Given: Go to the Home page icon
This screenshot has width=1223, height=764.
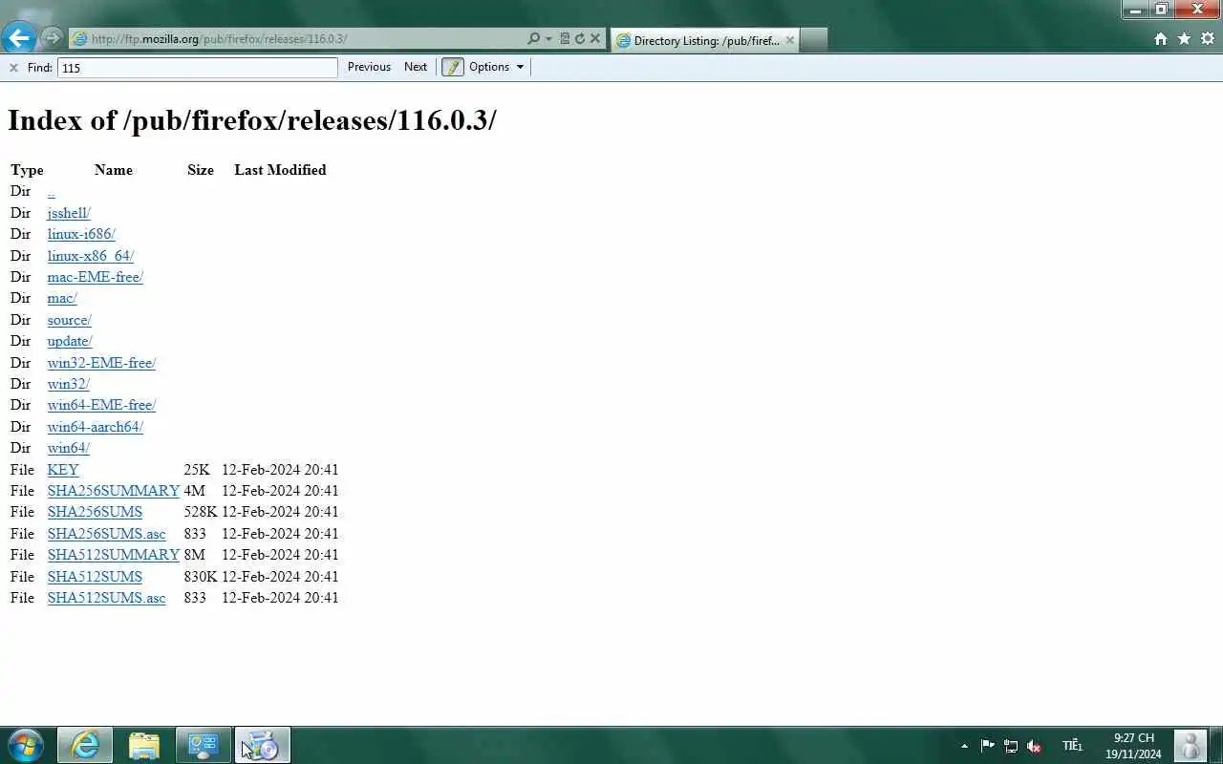Looking at the screenshot, I should coord(1161,39).
